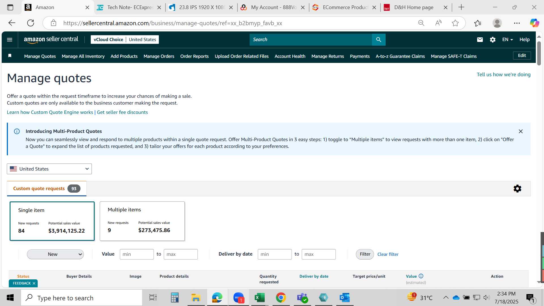
Task: Open Learn how Custom Quote Engine works
Action: click(50, 112)
